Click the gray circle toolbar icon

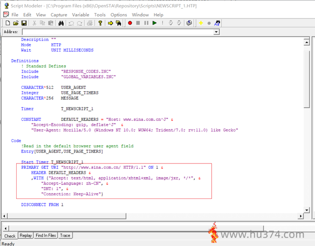click(209, 23)
